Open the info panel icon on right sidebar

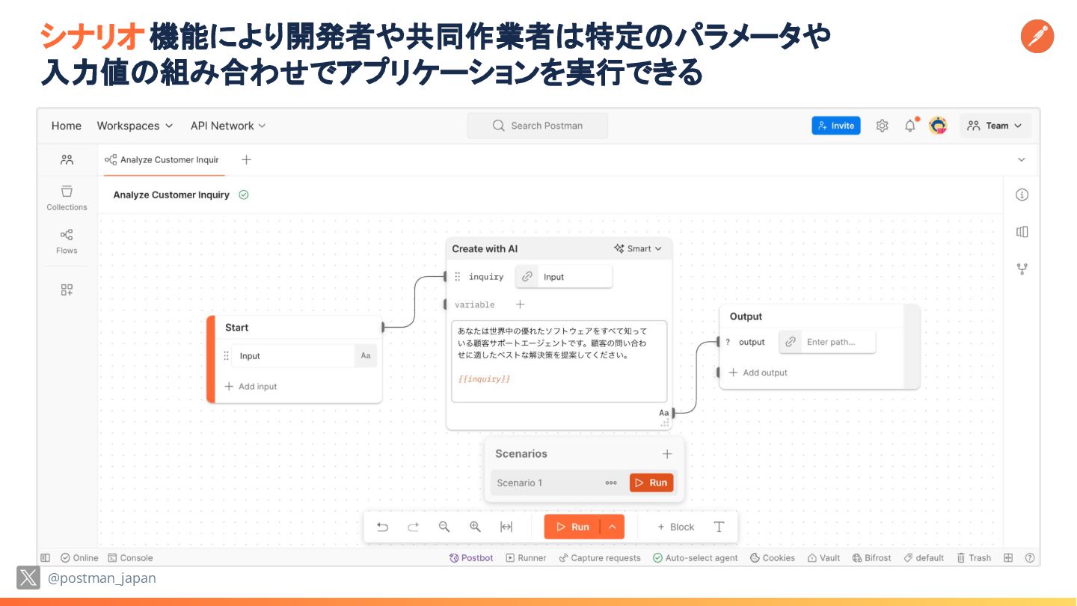1022,195
